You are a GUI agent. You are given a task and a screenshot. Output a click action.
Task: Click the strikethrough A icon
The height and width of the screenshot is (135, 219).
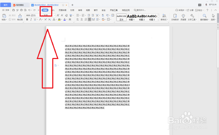[x=40, y=19]
